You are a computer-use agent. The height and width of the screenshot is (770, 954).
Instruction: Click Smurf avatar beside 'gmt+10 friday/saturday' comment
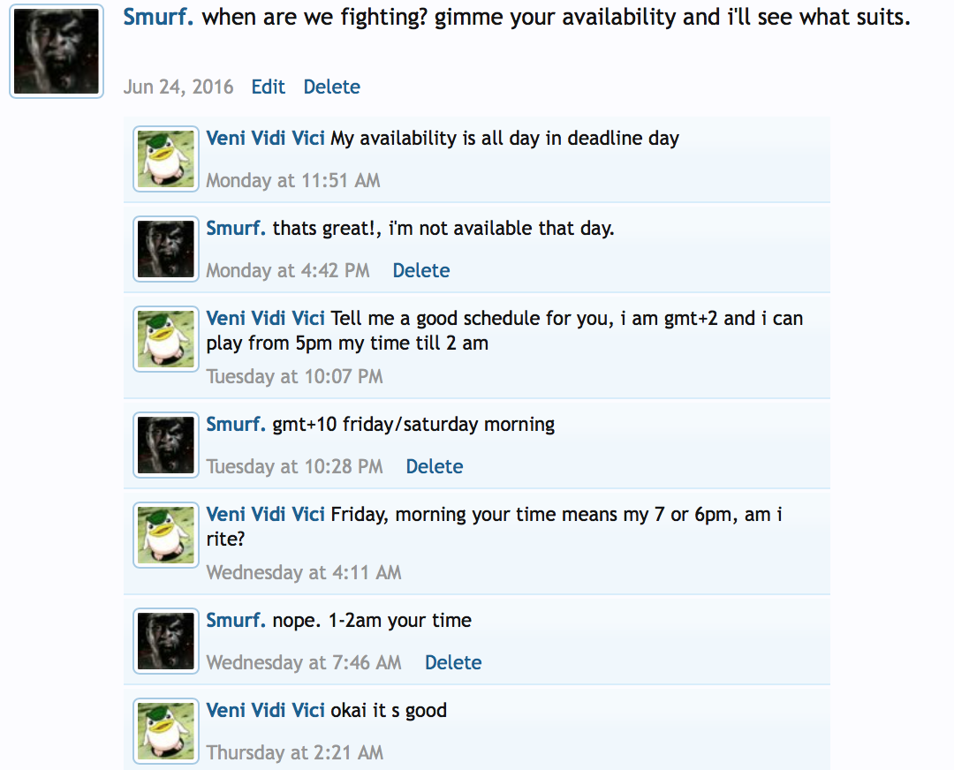coord(166,445)
